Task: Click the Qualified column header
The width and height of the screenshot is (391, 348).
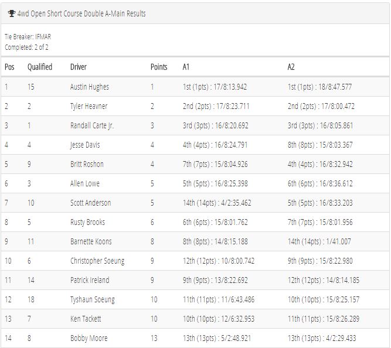Action: [x=40, y=67]
